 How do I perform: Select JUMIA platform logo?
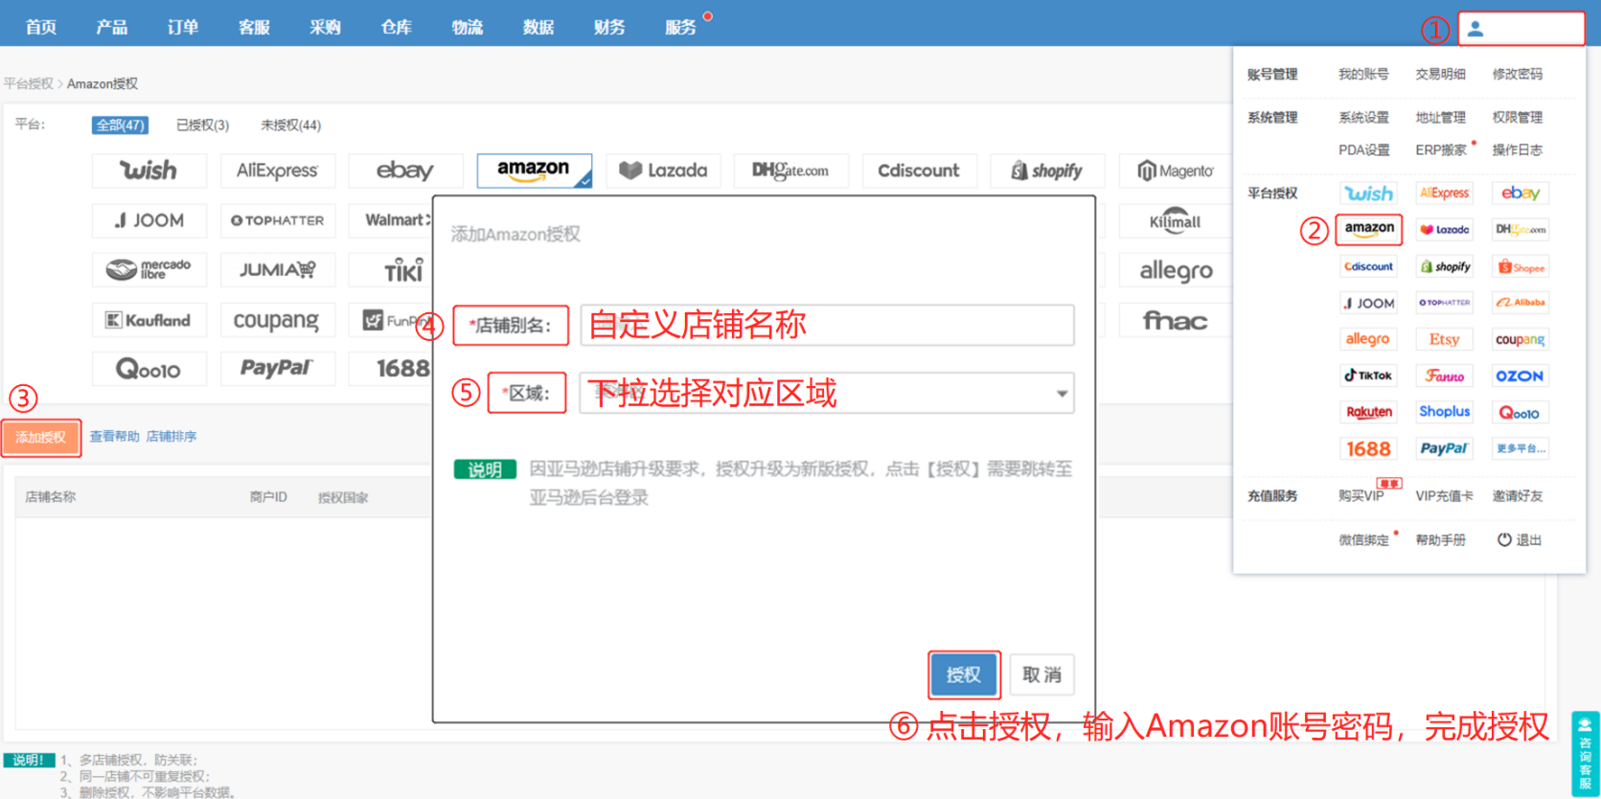pos(277,270)
